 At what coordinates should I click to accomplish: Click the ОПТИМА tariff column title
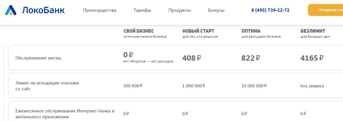point(251,31)
